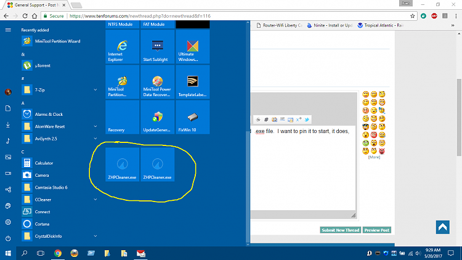The width and height of the screenshot is (462, 260).
Task: Open Ninite - Install or Upd bookmark
Action: coord(330,25)
